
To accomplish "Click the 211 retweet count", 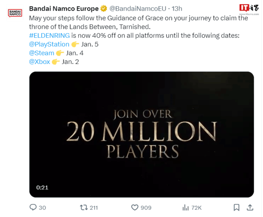I will tap(94, 208).
